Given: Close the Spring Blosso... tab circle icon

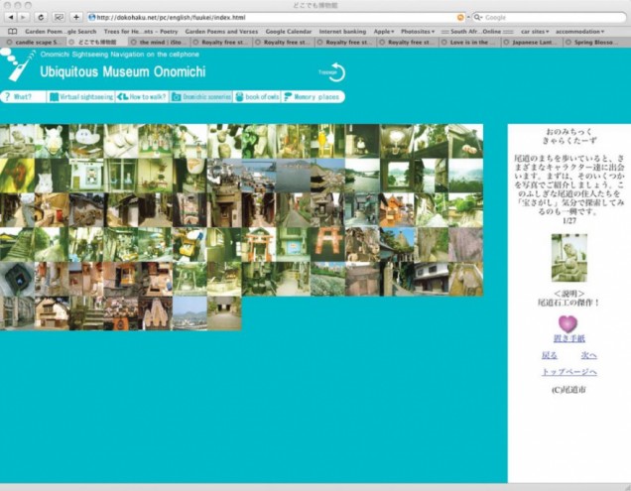Looking at the screenshot, I should tap(568, 42).
